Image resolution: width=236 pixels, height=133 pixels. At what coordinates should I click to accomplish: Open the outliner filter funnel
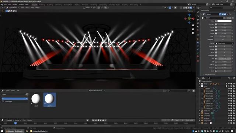point(229,78)
